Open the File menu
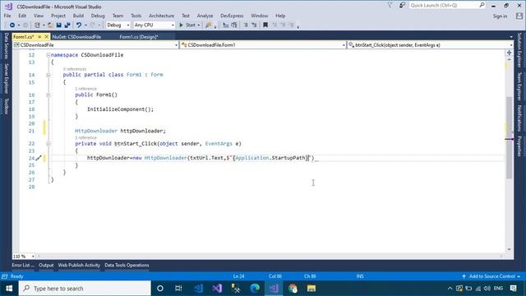The height and width of the screenshot is (296, 526). coord(7,16)
